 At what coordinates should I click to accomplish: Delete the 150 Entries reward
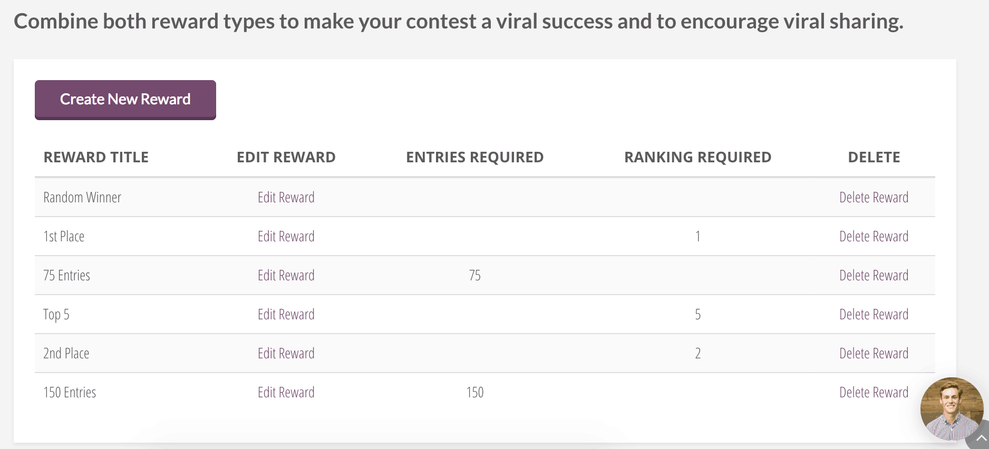[x=874, y=393]
